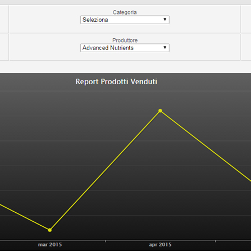Screen dimensions: 251x251
Task: Click the falling yellow line after apr 2015
Action: [x=206, y=146]
